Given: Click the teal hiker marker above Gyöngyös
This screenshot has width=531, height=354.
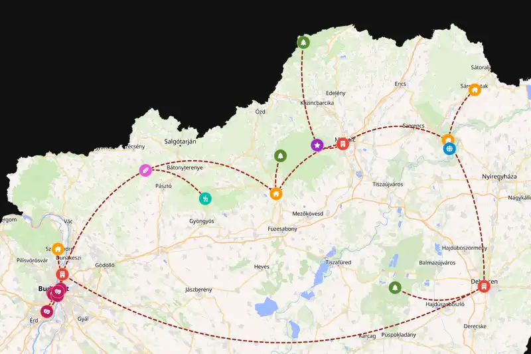Looking at the screenshot, I should click(x=205, y=199).
